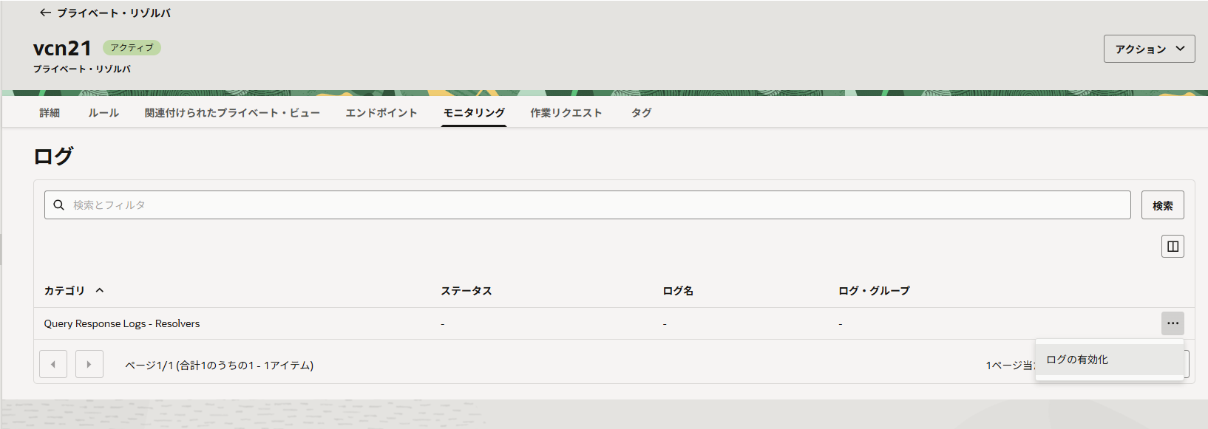Screen dimensions: 1208x429
Task: Go to the next page of logs
Action: pos(89,364)
